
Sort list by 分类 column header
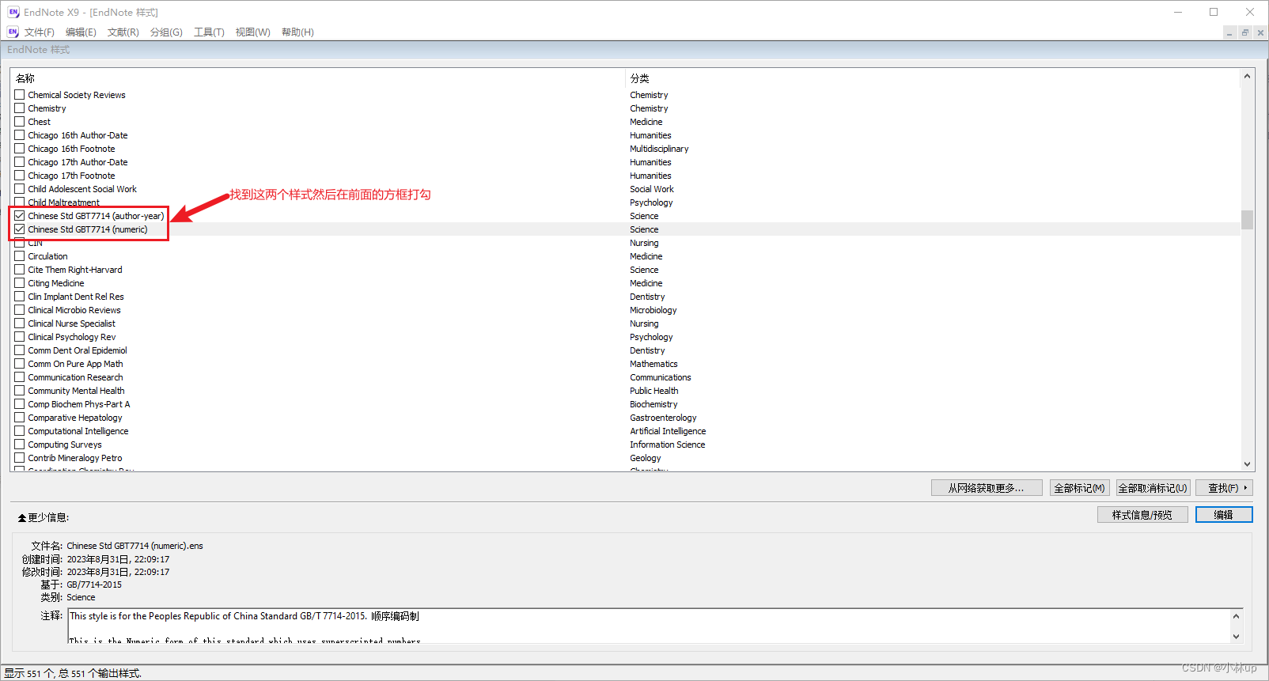[640, 78]
